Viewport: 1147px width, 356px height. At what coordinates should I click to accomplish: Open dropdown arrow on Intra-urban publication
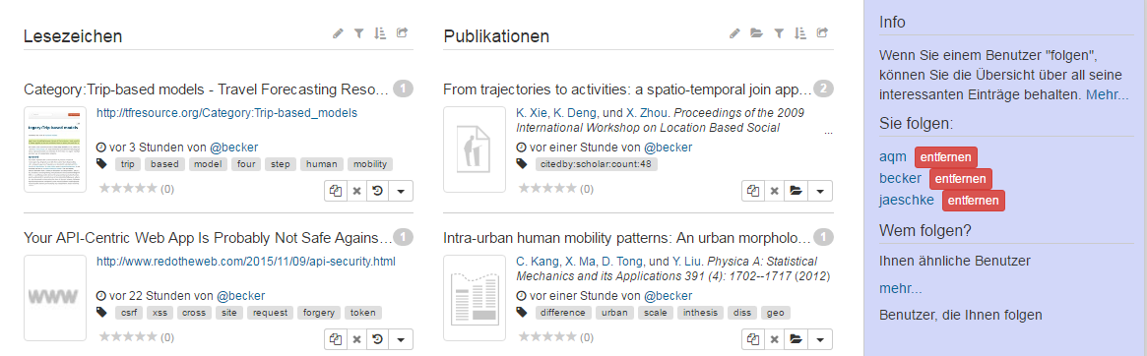[820, 339]
